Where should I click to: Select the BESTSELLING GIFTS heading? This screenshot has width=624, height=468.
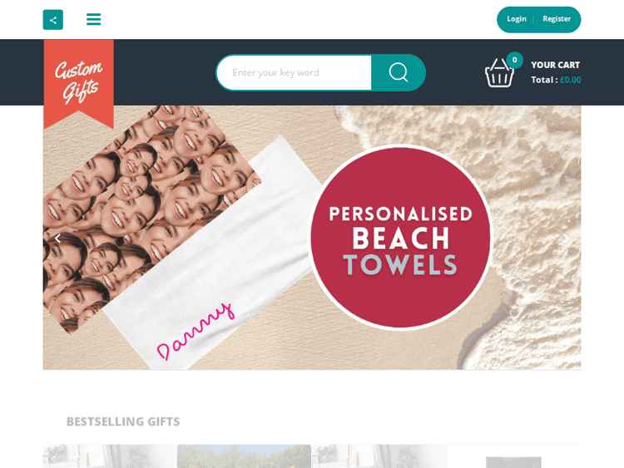(x=123, y=421)
